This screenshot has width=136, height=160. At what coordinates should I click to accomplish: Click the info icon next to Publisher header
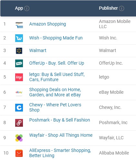[121, 8]
